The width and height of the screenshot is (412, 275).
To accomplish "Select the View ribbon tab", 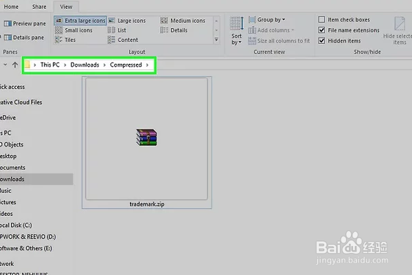I will click(x=66, y=7).
